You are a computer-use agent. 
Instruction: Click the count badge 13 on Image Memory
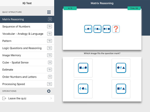(x=50, y=55)
